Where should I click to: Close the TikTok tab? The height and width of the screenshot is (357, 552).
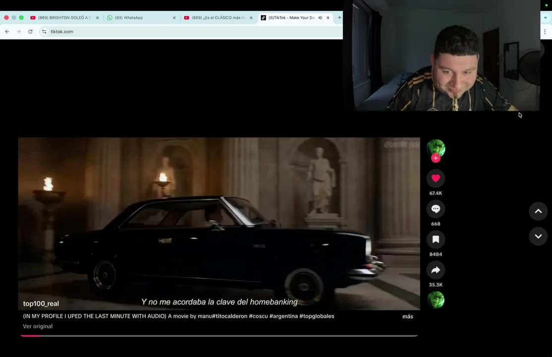pyautogui.click(x=328, y=18)
